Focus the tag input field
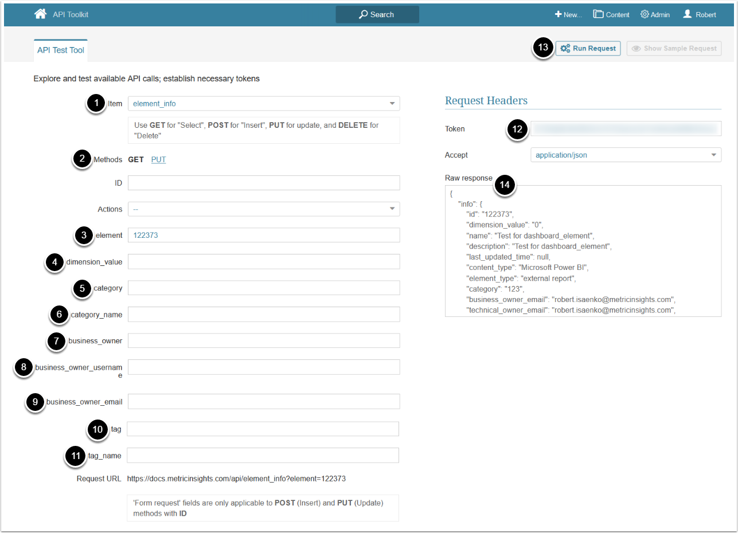This screenshot has width=738, height=533. [263, 429]
